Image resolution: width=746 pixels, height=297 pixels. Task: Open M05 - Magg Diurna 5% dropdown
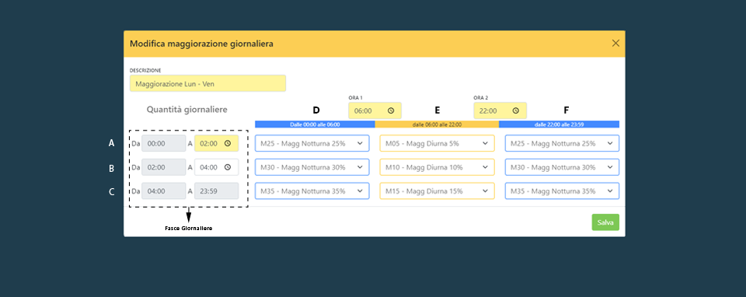(x=437, y=143)
